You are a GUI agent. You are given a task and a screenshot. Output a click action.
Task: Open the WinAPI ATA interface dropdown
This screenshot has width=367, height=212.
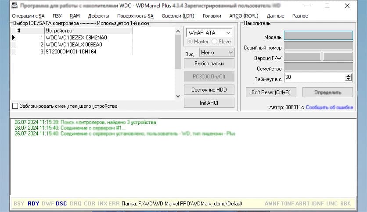click(209, 33)
